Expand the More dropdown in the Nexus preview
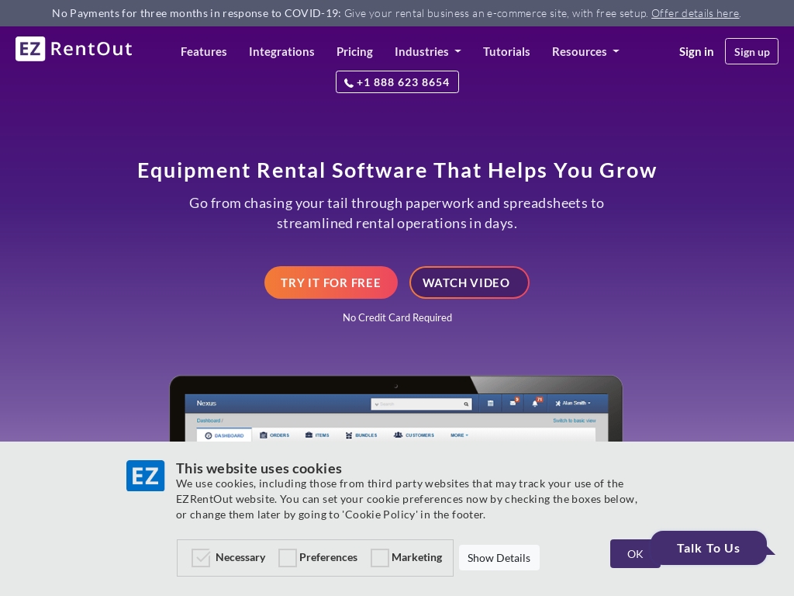 [459, 435]
